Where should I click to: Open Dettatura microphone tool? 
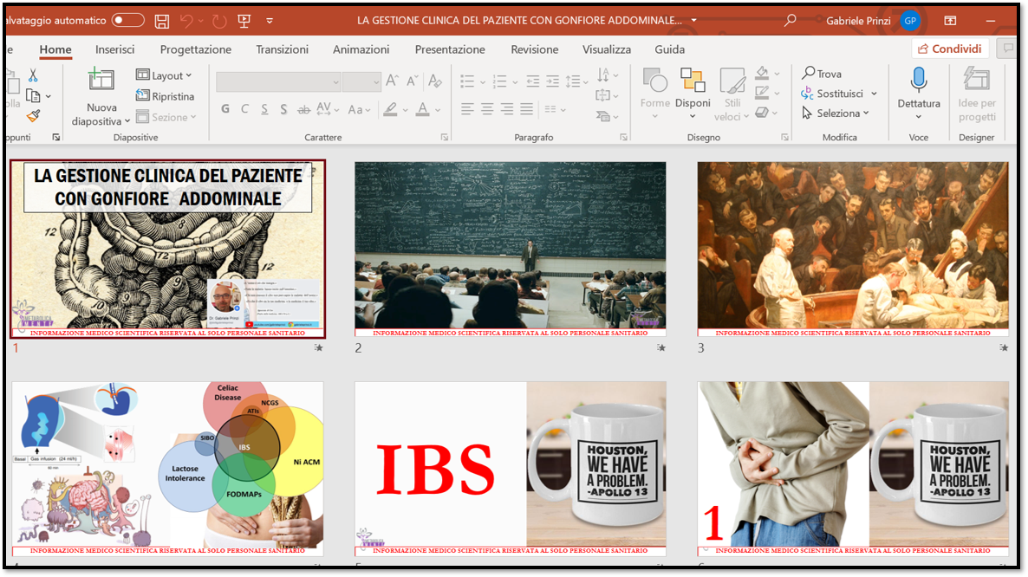pos(918,81)
